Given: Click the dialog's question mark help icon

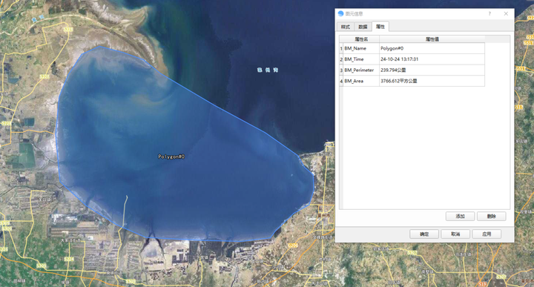Looking at the screenshot, I should 489,13.
